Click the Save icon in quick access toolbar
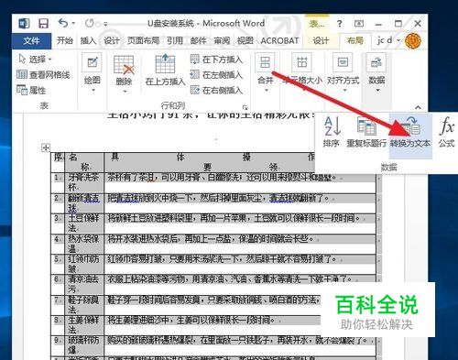 [43, 24]
